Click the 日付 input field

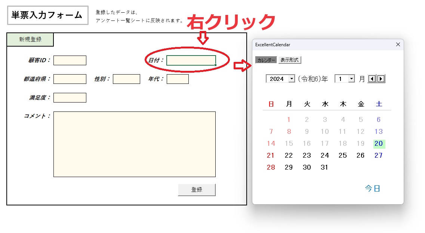(191, 60)
